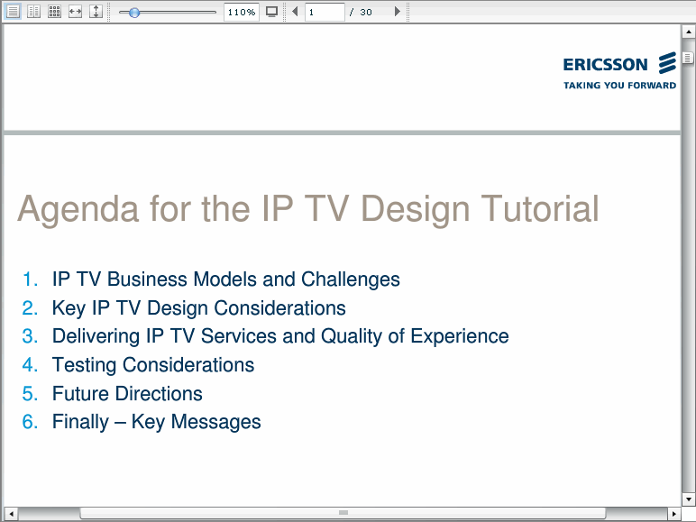Image resolution: width=696 pixels, height=522 pixels.
Task: Click the vertical scrollbar thumb
Action: coord(688,58)
